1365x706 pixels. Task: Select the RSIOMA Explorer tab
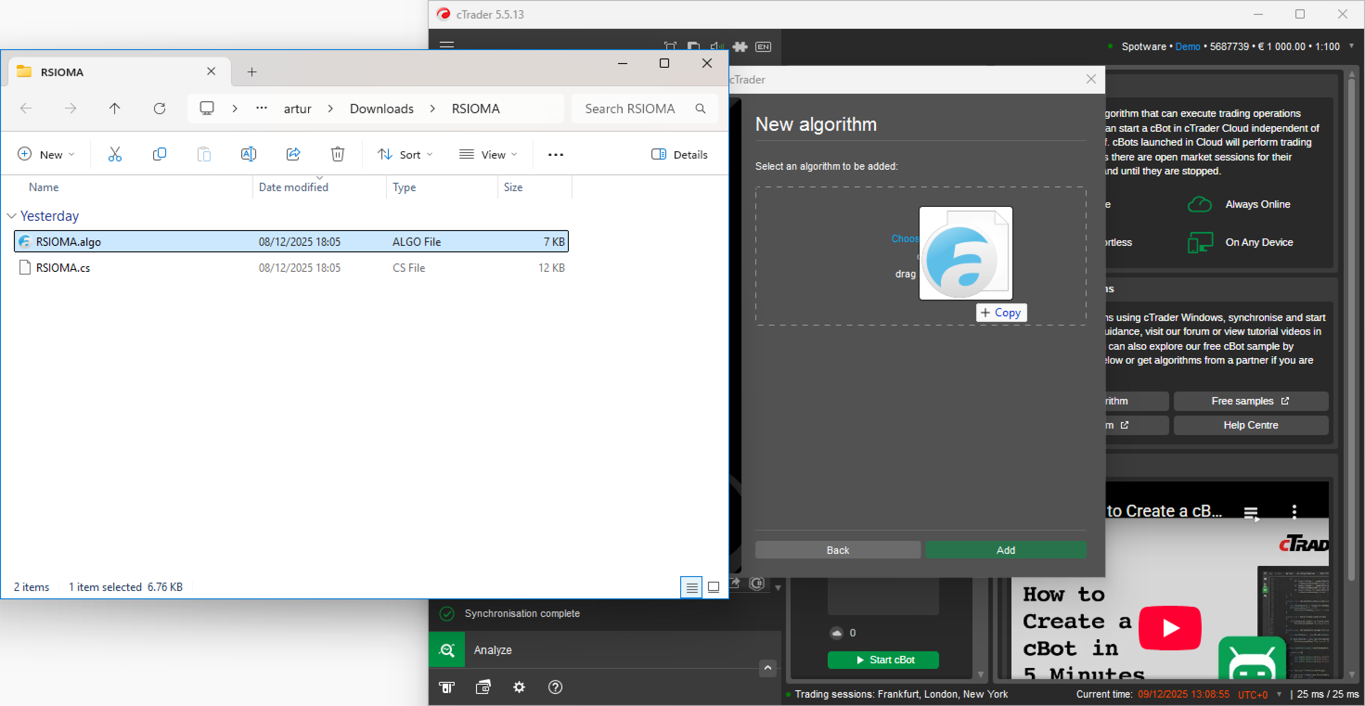pos(119,71)
